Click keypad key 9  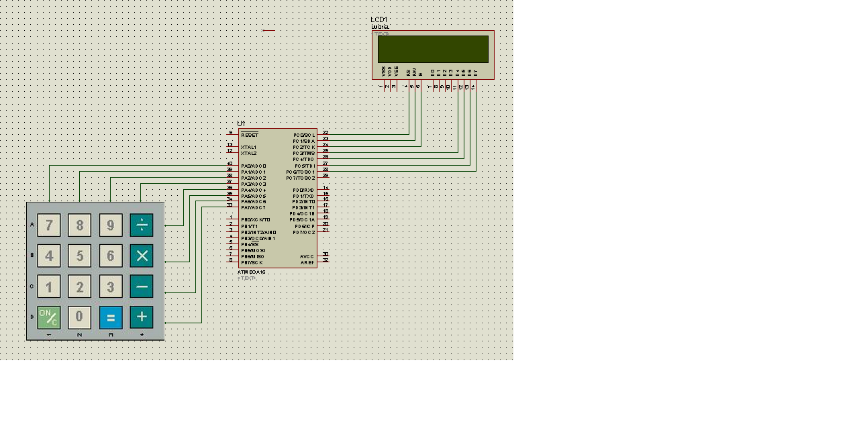click(111, 225)
